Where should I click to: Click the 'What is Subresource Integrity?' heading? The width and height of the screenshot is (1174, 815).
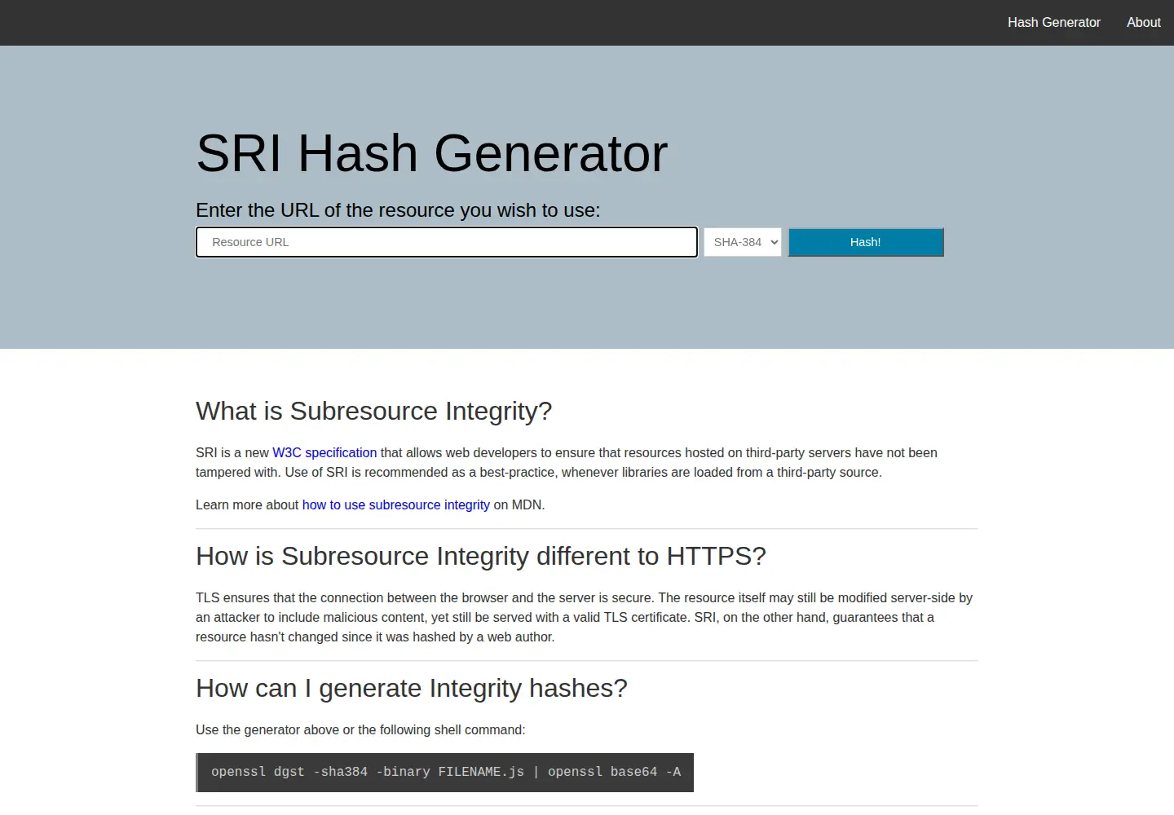[x=373, y=411]
